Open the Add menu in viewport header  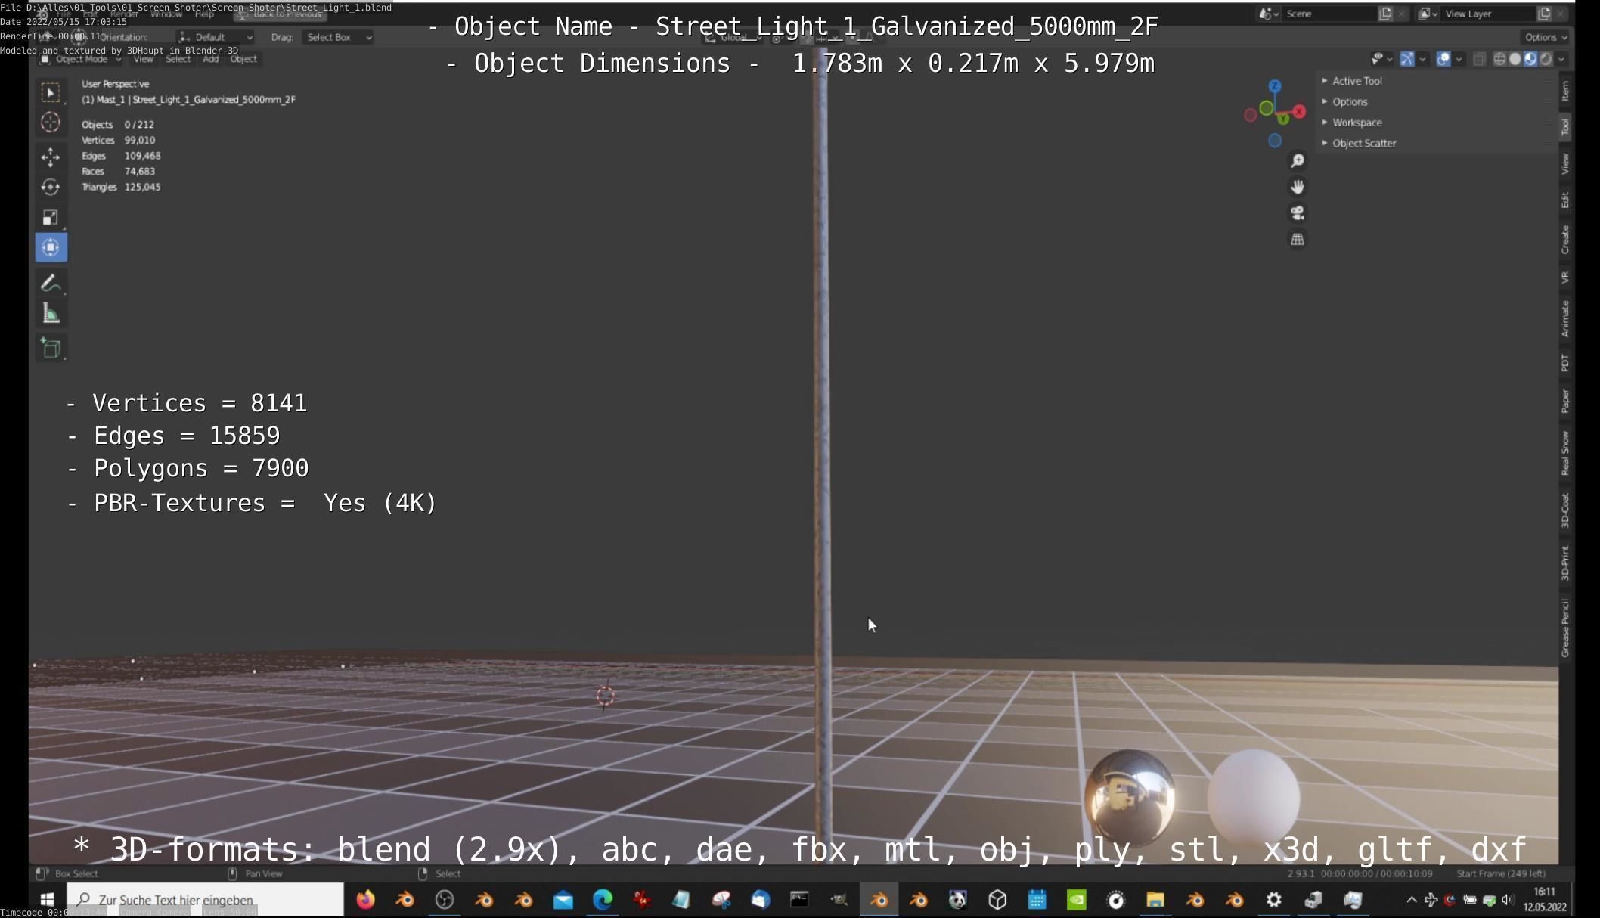[x=210, y=59]
